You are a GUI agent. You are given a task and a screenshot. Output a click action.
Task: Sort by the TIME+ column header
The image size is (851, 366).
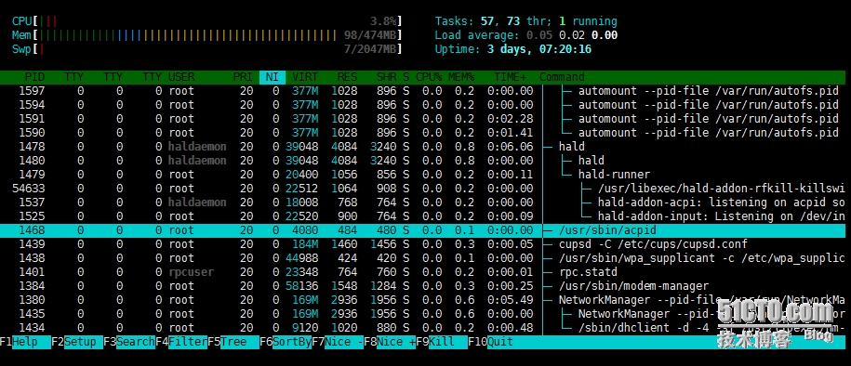[x=511, y=77]
